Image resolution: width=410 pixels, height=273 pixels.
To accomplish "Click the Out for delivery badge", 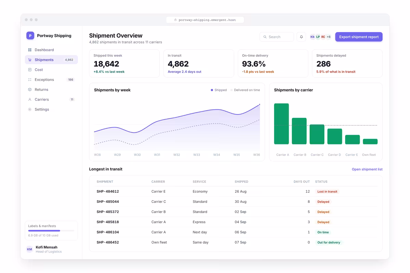I will 329,243.
